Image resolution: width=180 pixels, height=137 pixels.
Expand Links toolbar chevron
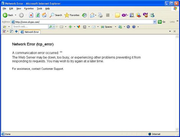(177, 21)
